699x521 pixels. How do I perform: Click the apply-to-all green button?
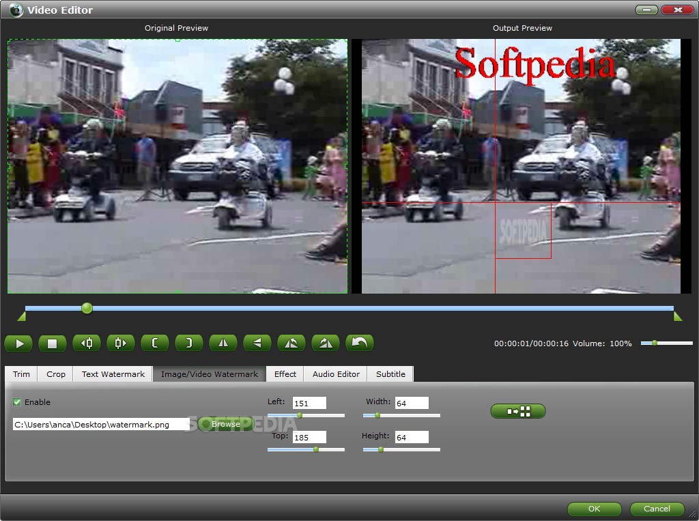[518, 411]
